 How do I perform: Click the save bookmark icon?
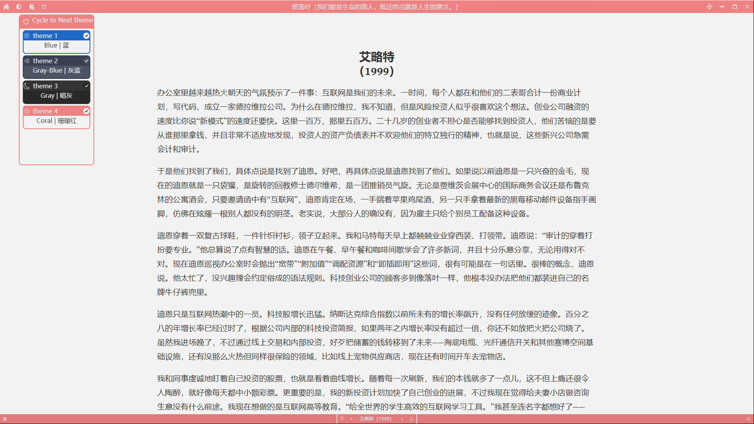point(31,7)
